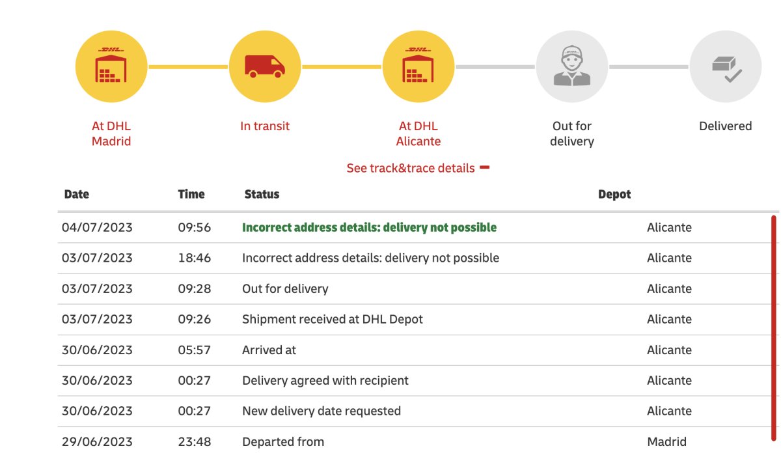Collapse details using the red minus icon
This screenshot has height=472, width=781.
(x=484, y=167)
